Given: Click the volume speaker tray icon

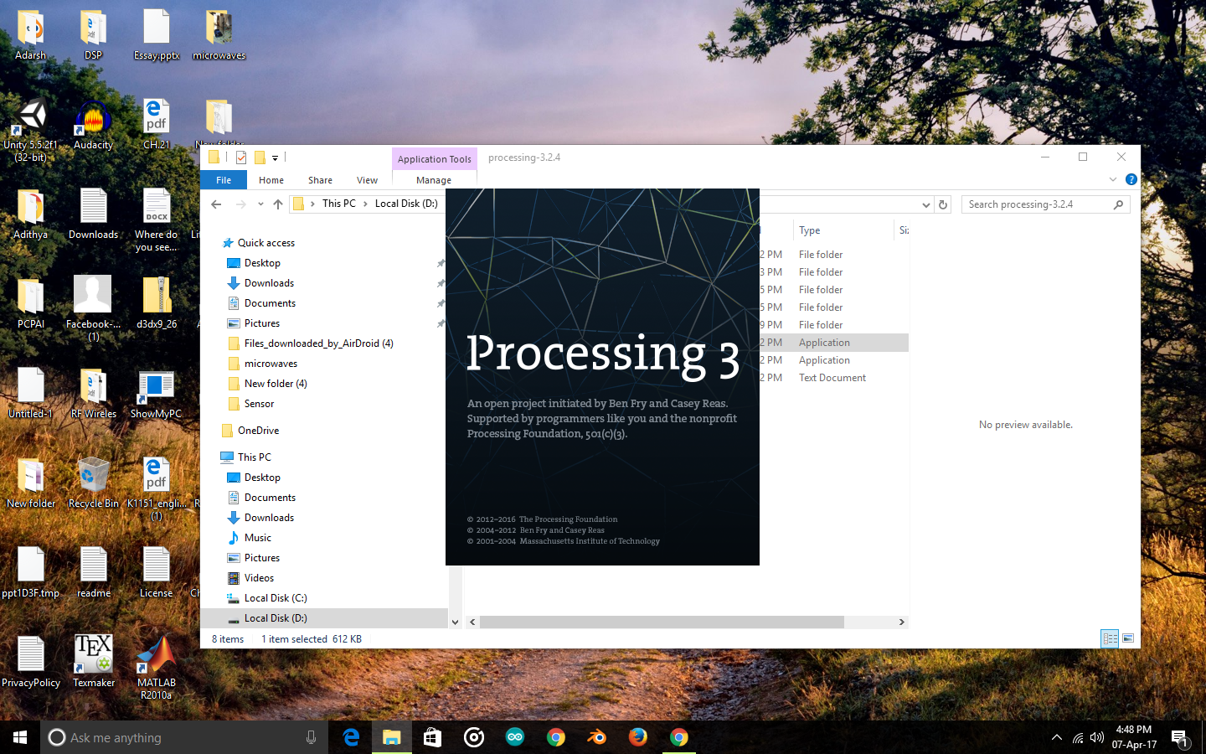Looking at the screenshot, I should pos(1097,738).
